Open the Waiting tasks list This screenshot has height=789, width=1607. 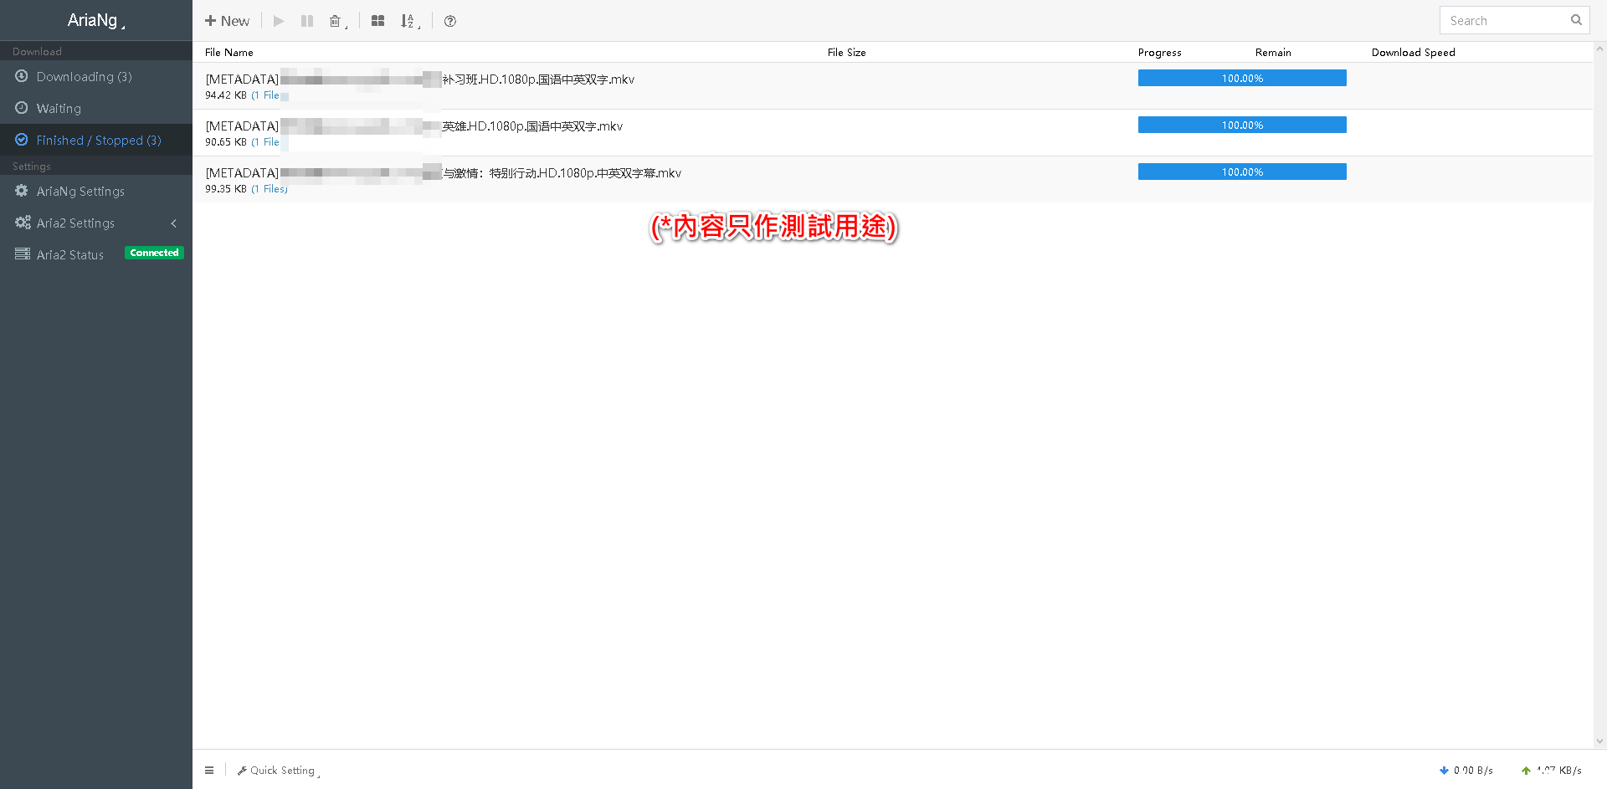(59, 109)
